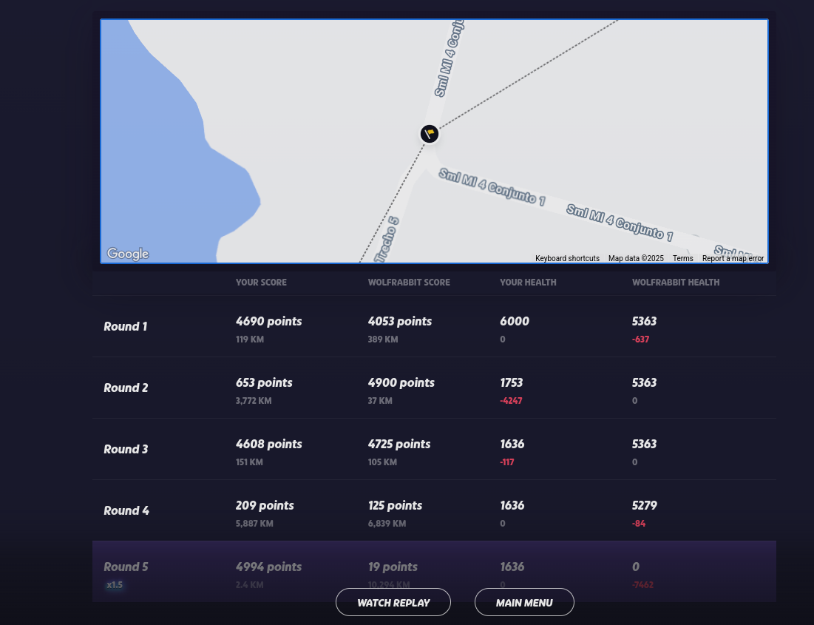The height and width of the screenshot is (625, 814).
Task: Click the x1.5 multiplier badge in Round 5
Action: click(x=115, y=585)
